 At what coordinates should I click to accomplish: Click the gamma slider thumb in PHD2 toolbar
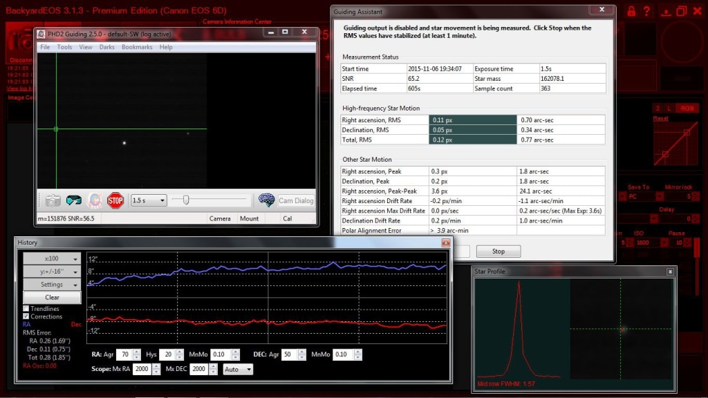click(185, 200)
